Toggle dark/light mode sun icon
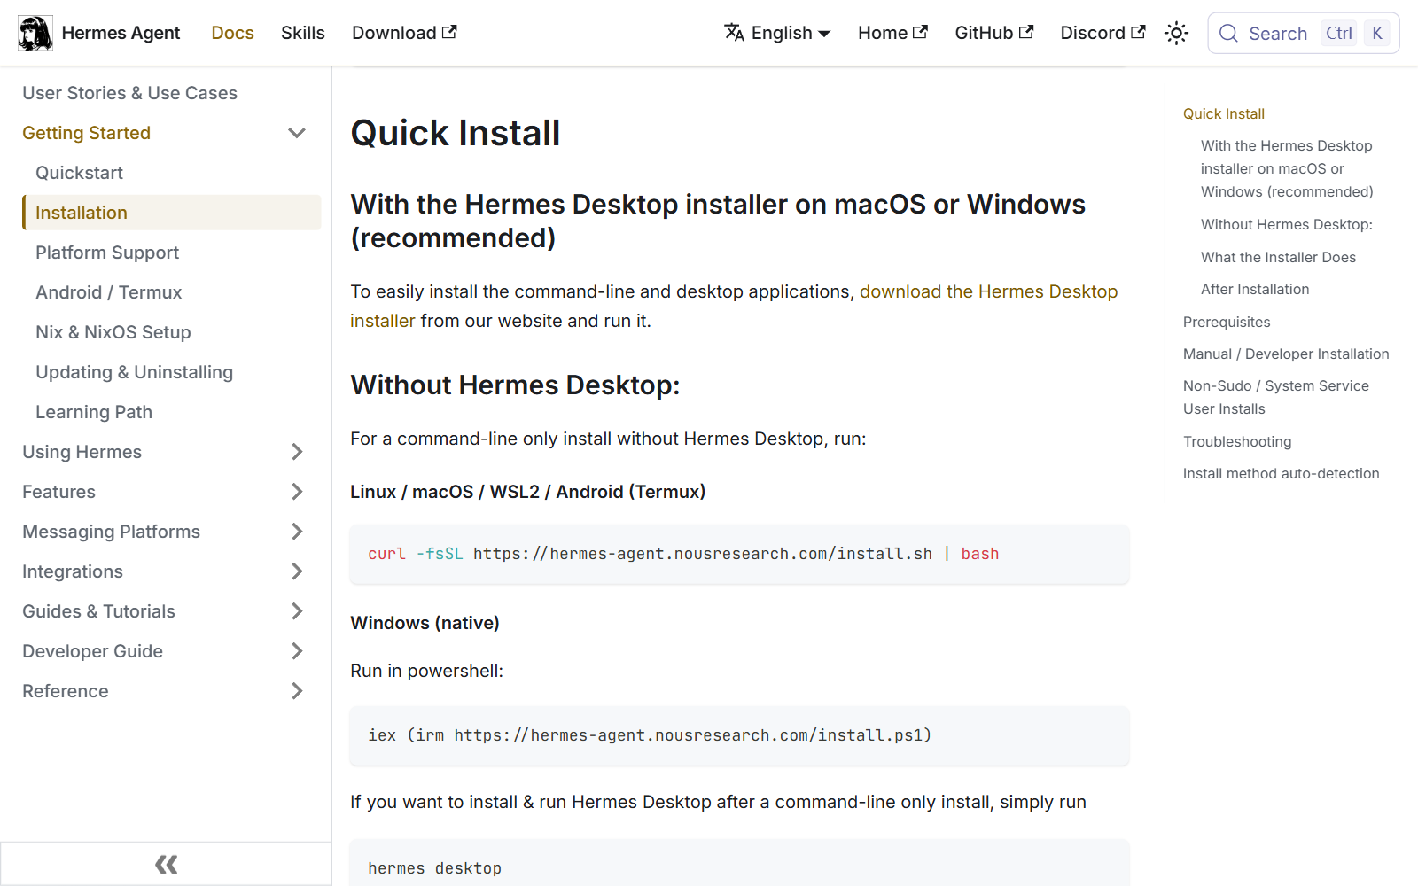Viewport: 1418px width, 886px height. [x=1176, y=34]
